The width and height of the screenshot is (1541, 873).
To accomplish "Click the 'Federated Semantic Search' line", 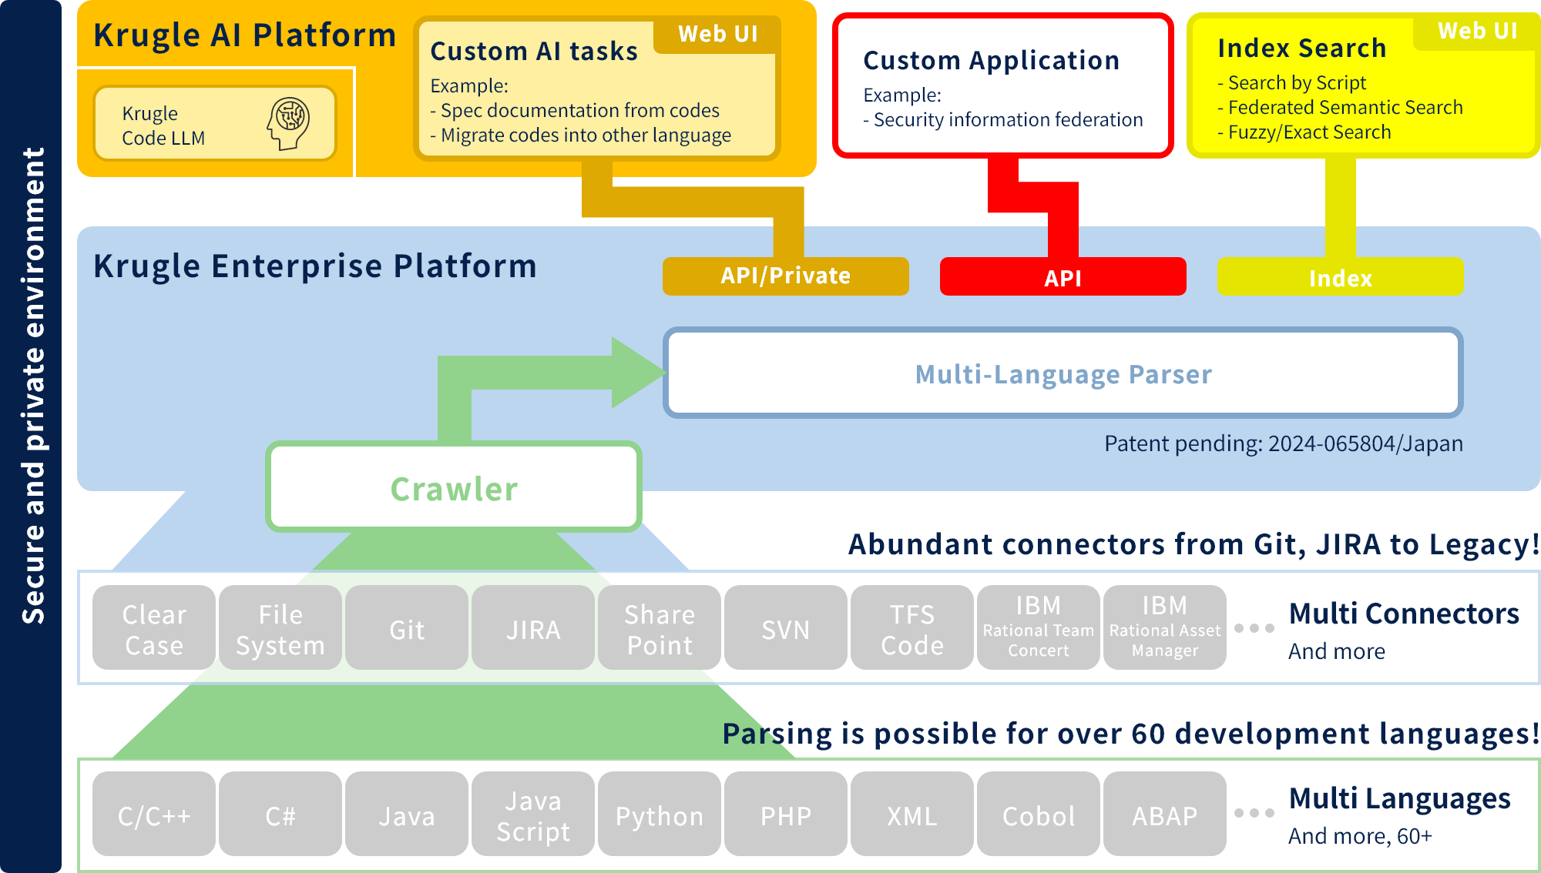I will pos(1340,107).
